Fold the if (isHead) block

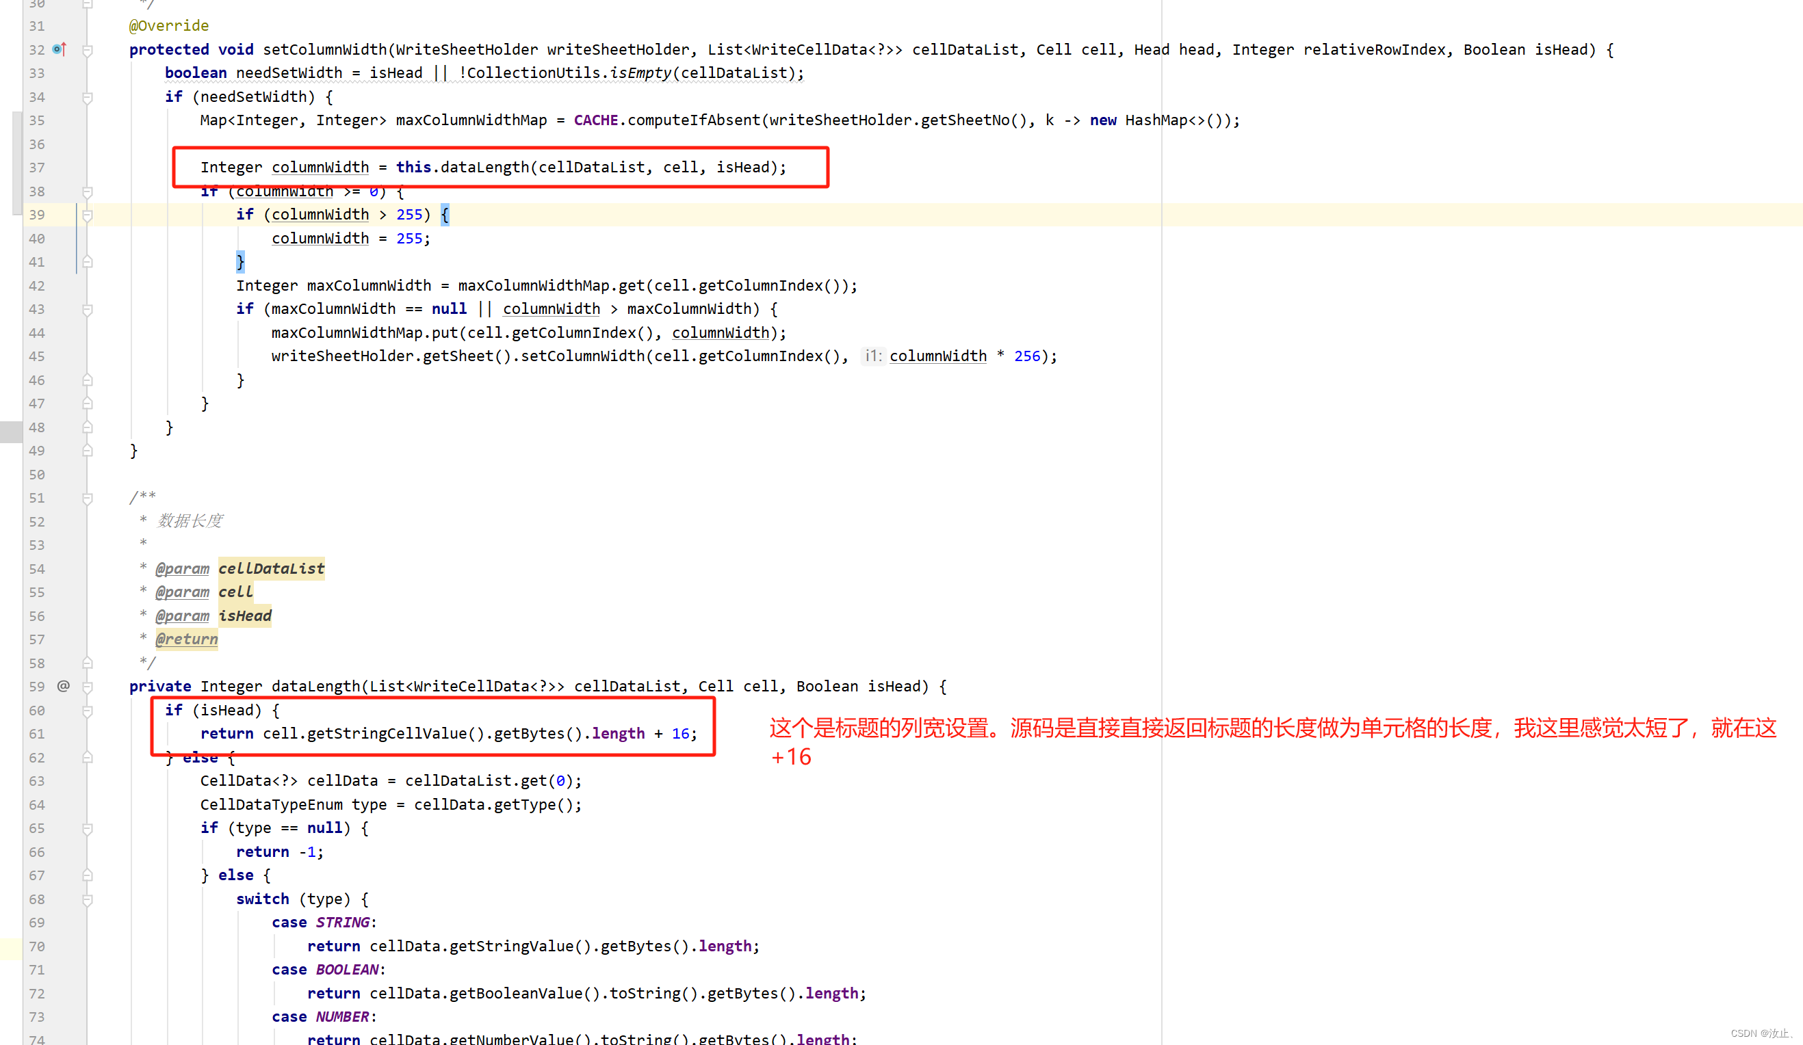[88, 711]
